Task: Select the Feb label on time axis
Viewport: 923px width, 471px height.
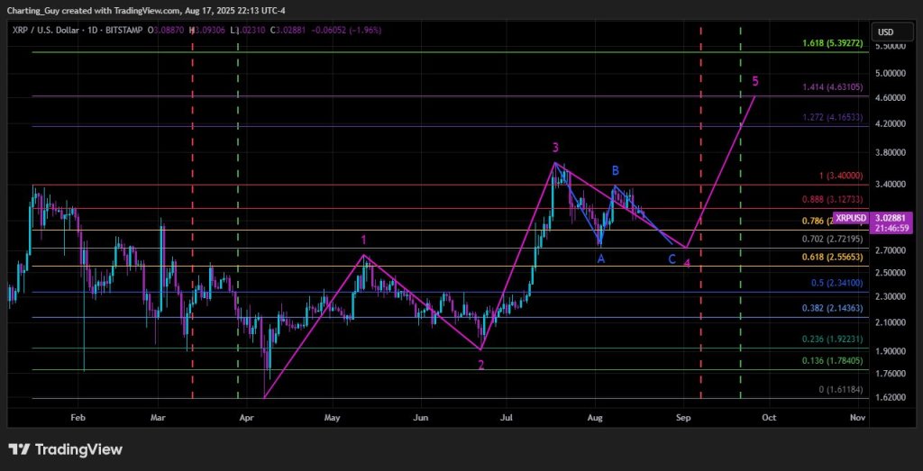Action: coord(78,417)
